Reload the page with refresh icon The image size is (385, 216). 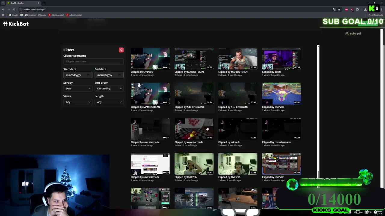coord(14,9)
